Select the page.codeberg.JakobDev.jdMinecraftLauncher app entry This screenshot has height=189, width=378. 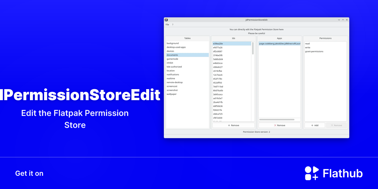click(x=280, y=44)
